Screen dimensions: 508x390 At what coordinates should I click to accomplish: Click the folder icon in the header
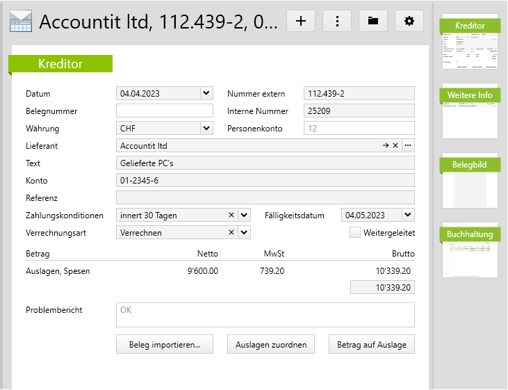click(x=373, y=21)
